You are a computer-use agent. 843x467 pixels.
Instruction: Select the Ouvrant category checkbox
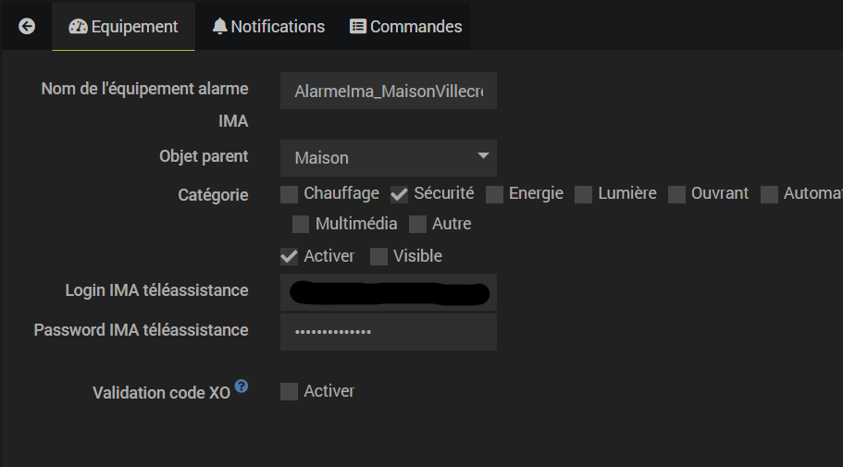coord(677,194)
